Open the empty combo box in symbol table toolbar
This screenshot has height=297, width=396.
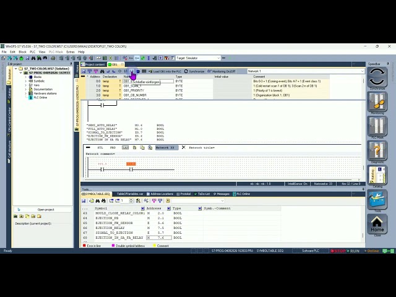tap(198, 200)
